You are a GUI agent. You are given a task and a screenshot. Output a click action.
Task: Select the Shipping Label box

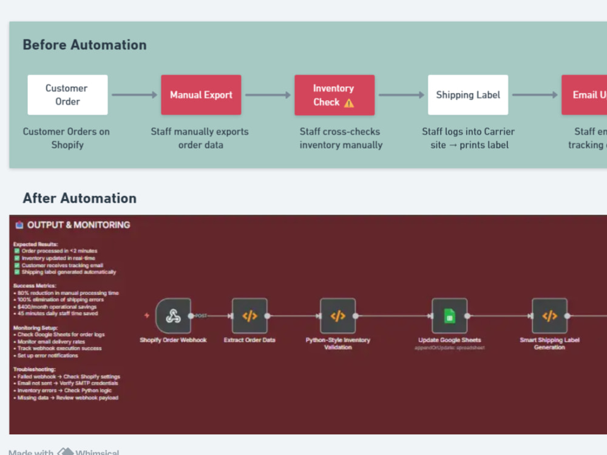(x=468, y=95)
